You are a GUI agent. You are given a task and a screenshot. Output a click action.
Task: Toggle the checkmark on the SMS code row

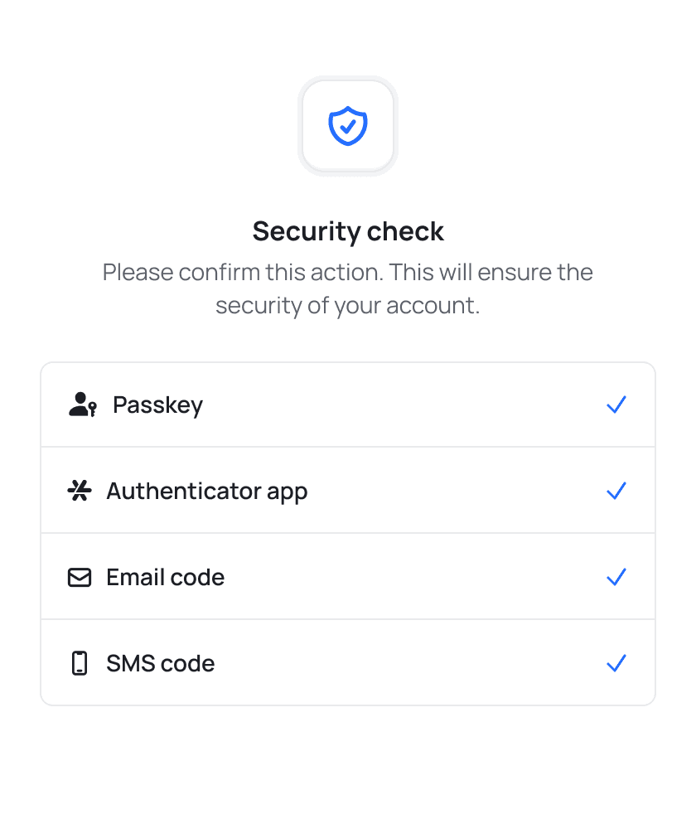click(x=616, y=663)
